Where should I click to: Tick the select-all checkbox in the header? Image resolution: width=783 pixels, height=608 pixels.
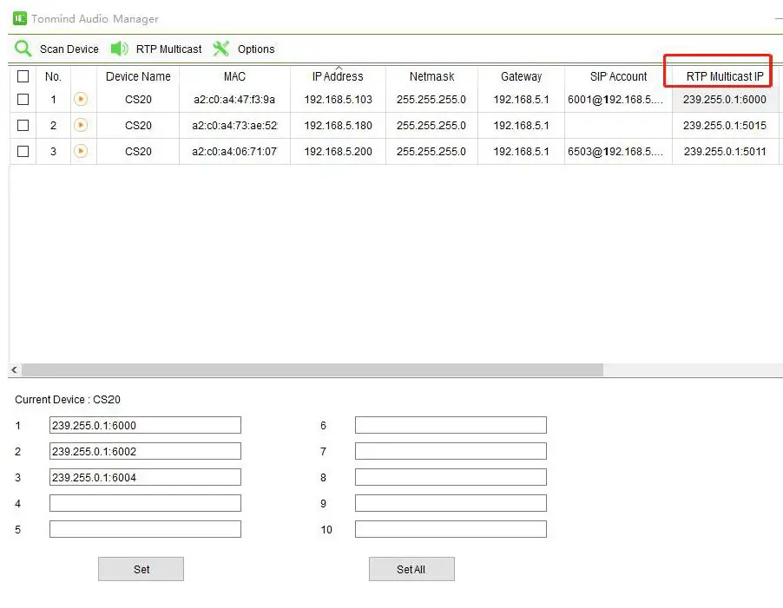pos(23,76)
